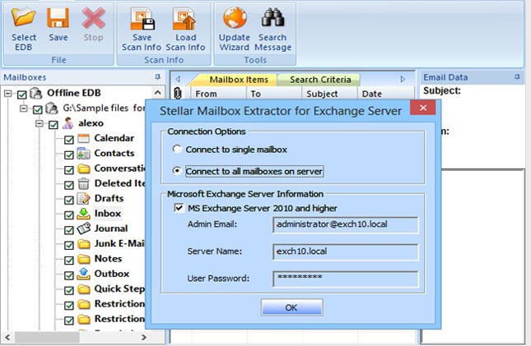The height and width of the screenshot is (346, 531).
Task: Click the Journal folder icon
Action: [x=83, y=228]
